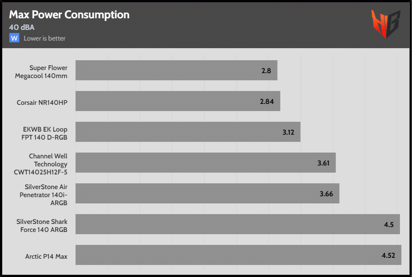The width and height of the screenshot is (412, 277).
Task: Click the Max Power Consumption title
Action: click(x=69, y=15)
